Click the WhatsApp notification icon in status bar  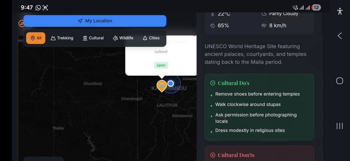tap(38, 8)
